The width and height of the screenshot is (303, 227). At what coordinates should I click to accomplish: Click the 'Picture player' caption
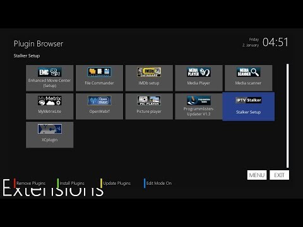click(x=149, y=112)
